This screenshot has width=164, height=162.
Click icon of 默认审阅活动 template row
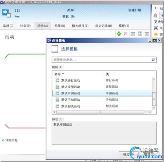[x=57, y=93]
